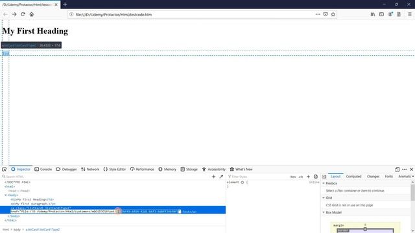The height and width of the screenshot is (233, 415).
Task: Show site information icon in address bar
Action: point(71,14)
